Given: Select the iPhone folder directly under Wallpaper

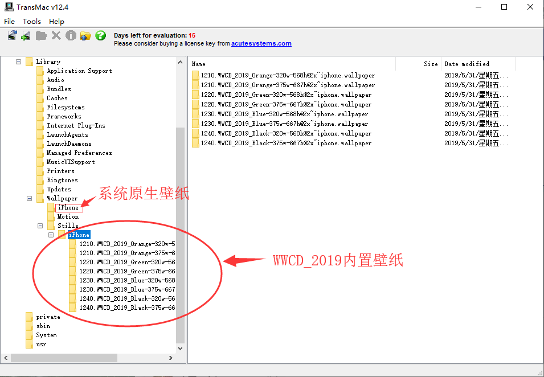Looking at the screenshot, I should [68, 208].
